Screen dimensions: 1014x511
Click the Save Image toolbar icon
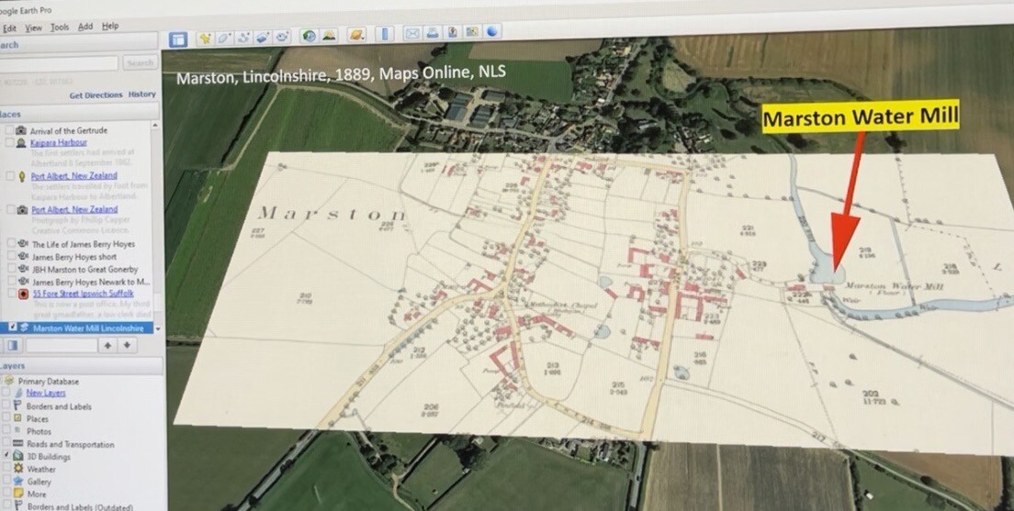452,32
